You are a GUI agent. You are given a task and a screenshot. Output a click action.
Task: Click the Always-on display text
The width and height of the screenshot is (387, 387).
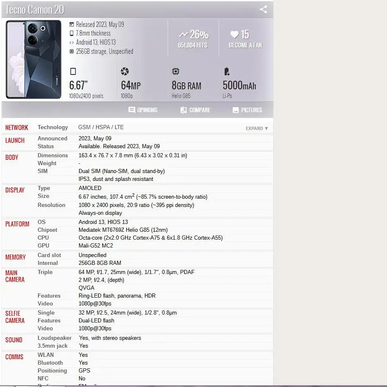click(x=101, y=213)
